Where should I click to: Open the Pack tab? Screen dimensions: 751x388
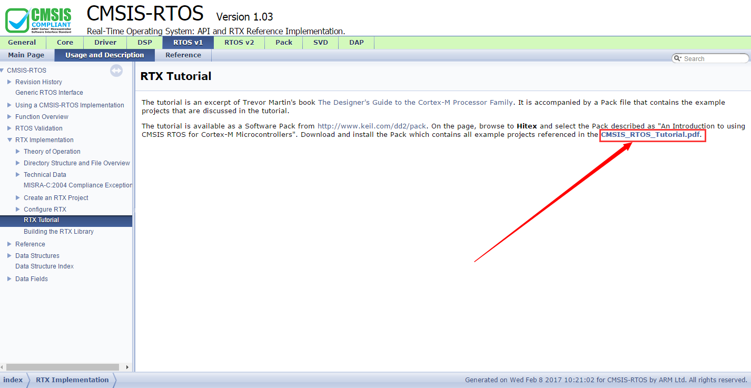[x=284, y=43]
